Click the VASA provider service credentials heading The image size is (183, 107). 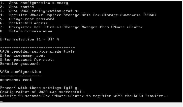tap(37, 52)
